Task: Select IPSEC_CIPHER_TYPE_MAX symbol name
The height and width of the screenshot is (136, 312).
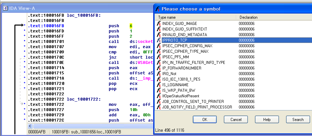Action: tap(185, 51)
